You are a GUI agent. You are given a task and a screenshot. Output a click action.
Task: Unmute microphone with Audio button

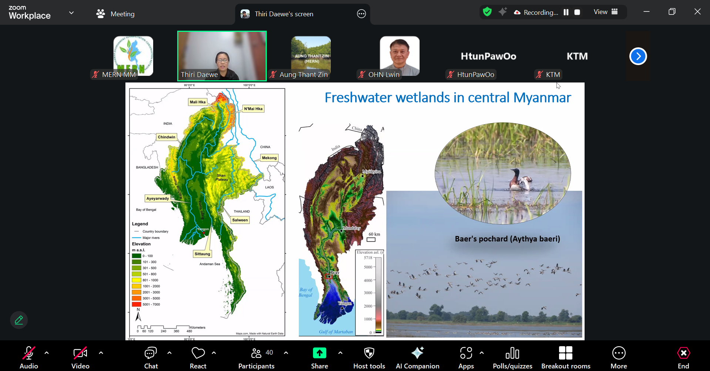[x=29, y=357]
